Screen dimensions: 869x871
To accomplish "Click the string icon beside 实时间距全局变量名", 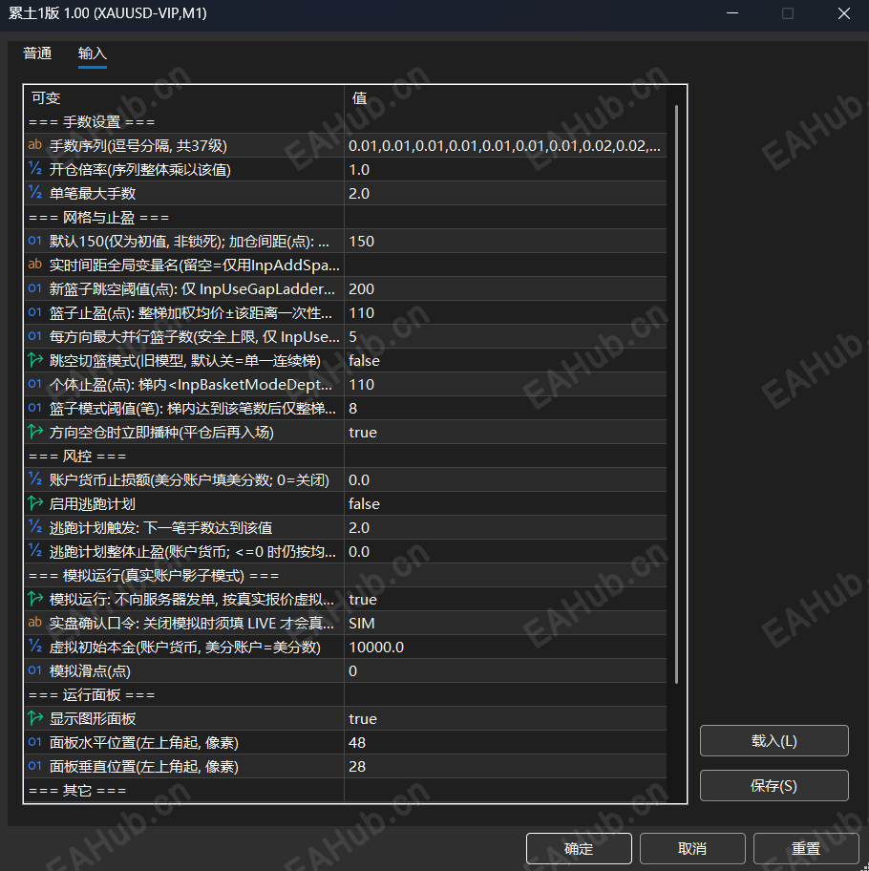I will [35, 265].
